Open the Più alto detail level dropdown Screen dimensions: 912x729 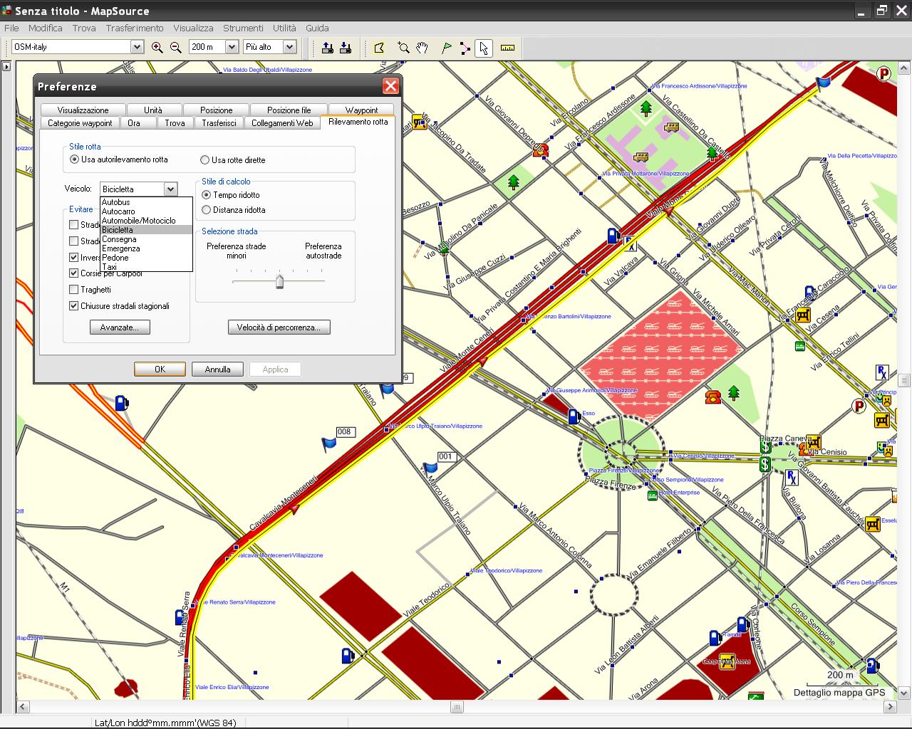(x=289, y=47)
